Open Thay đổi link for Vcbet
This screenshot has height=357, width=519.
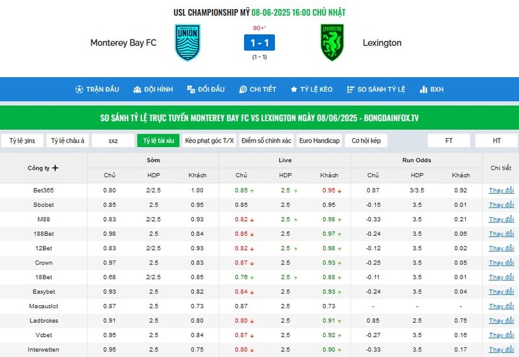point(501,335)
